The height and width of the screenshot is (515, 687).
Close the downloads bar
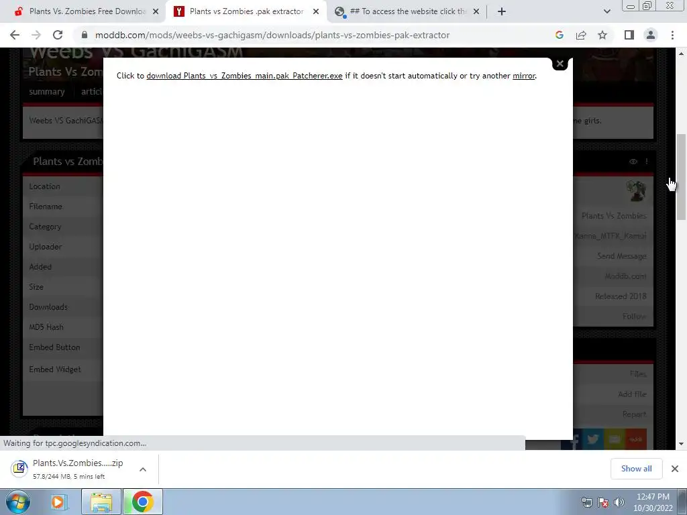pos(675,469)
